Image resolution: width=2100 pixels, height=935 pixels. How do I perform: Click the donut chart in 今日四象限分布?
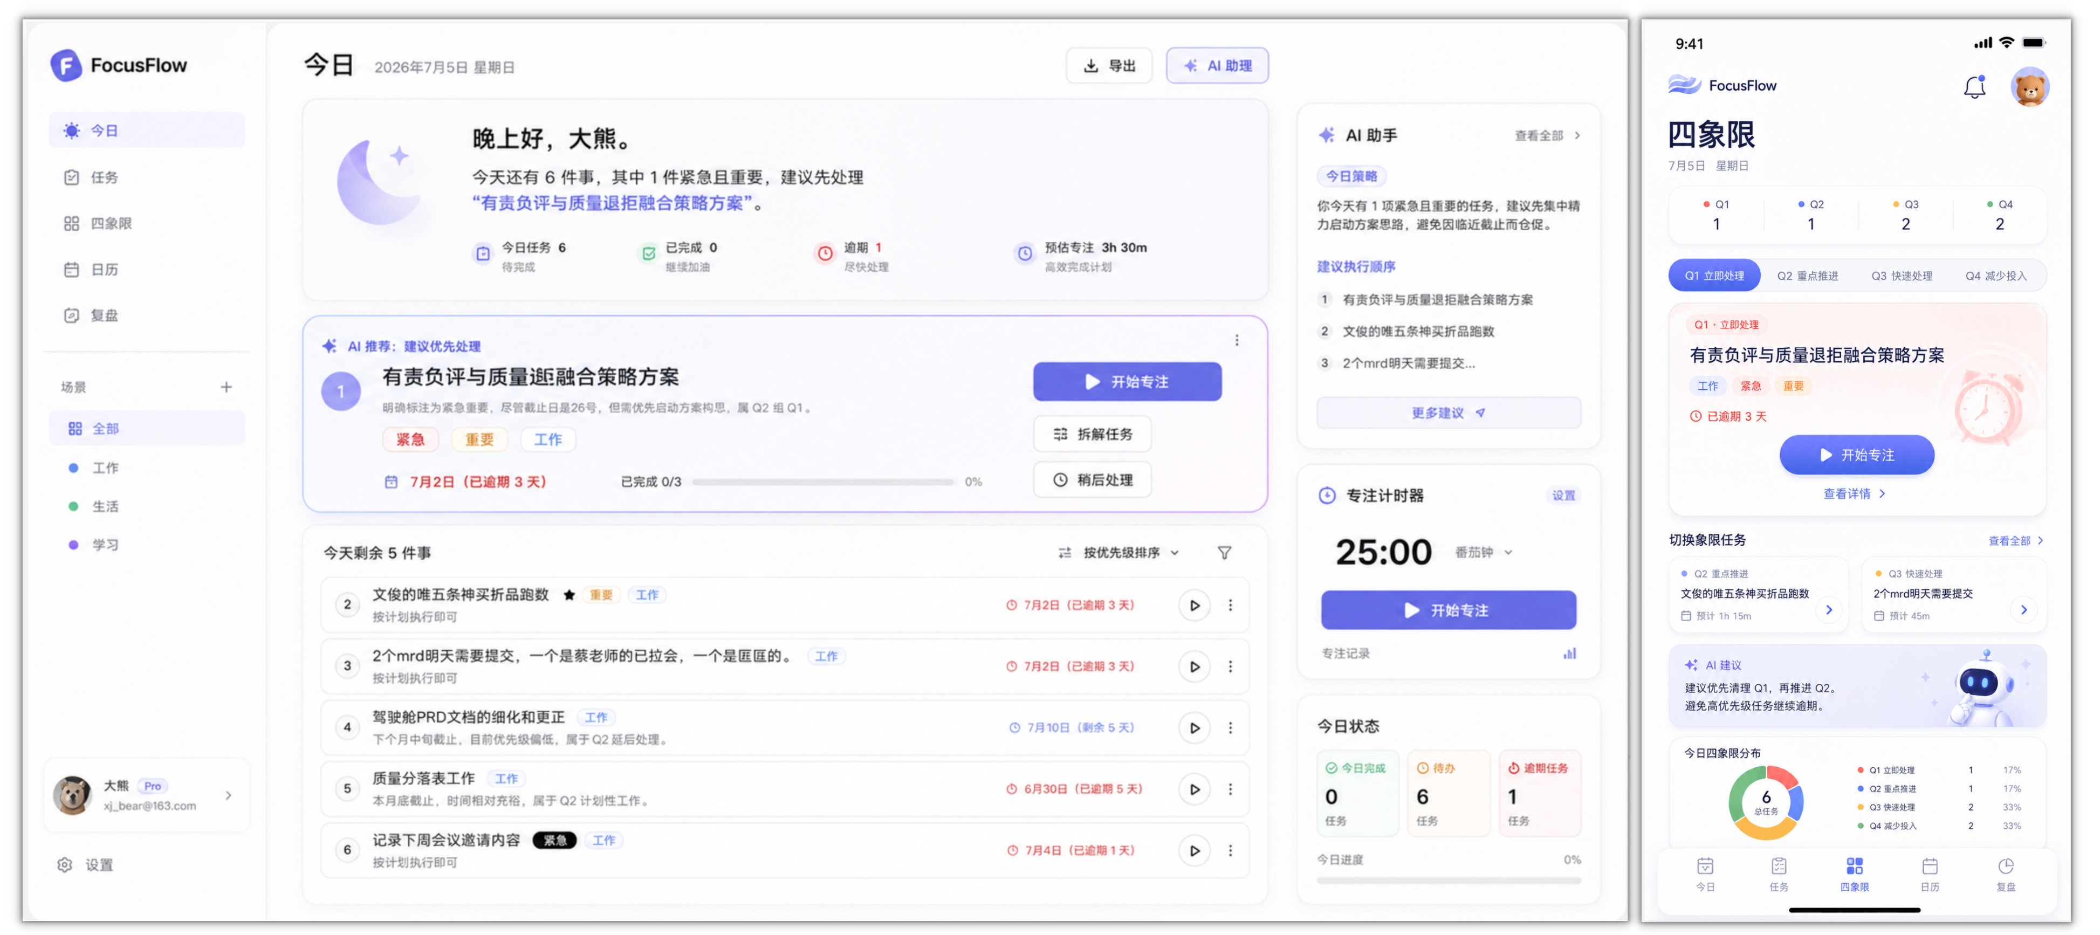1766,802
